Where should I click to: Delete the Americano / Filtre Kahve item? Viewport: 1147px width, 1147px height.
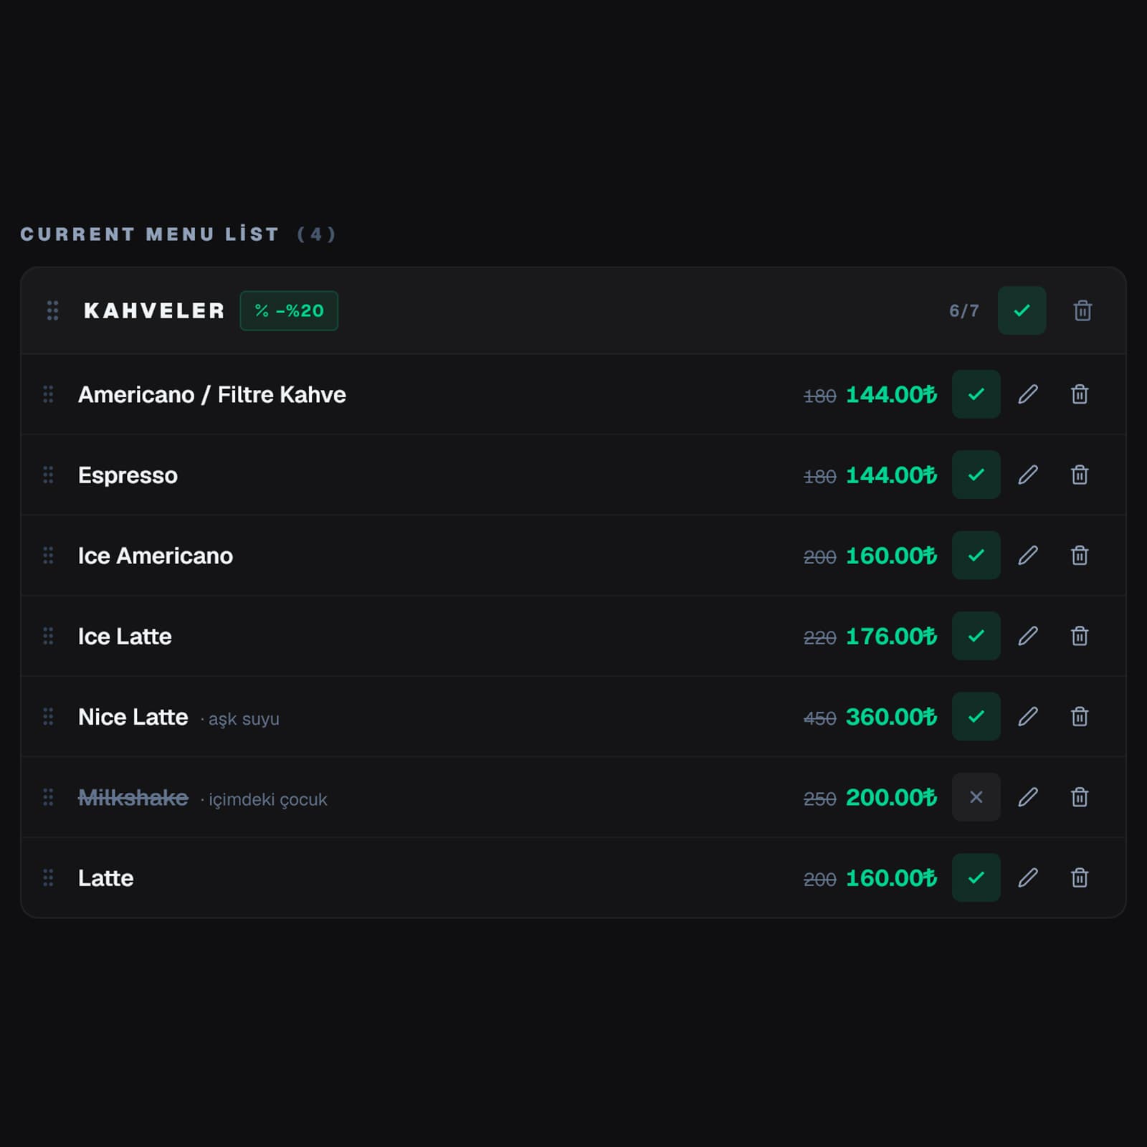pyautogui.click(x=1080, y=394)
